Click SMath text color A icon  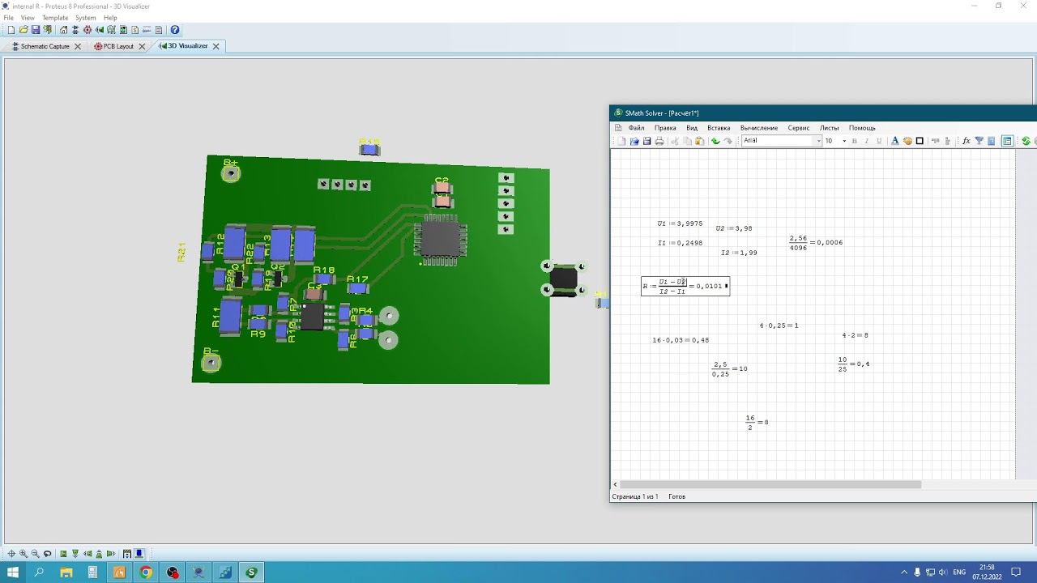click(894, 141)
